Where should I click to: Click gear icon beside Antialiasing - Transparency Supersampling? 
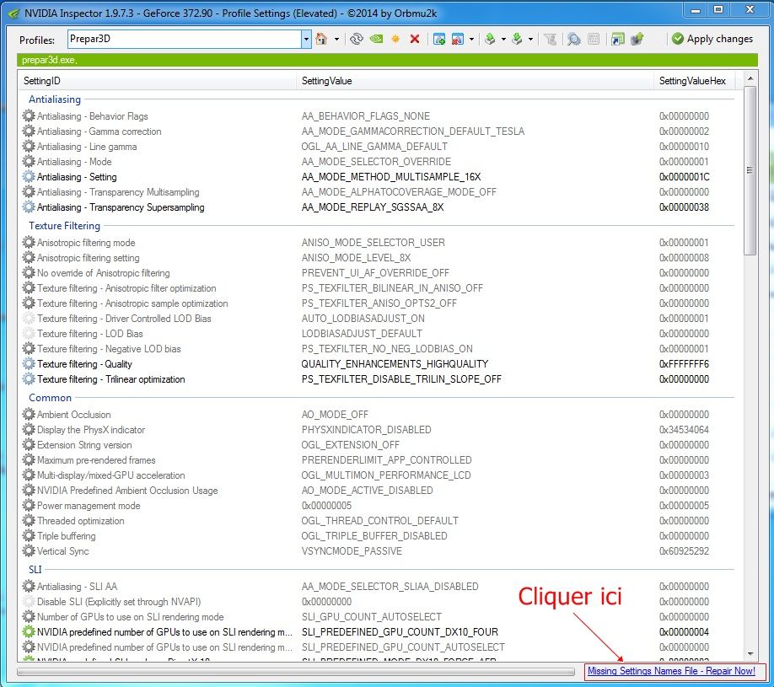click(x=29, y=207)
